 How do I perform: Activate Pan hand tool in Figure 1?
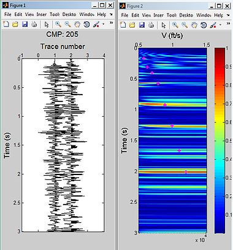77,25
